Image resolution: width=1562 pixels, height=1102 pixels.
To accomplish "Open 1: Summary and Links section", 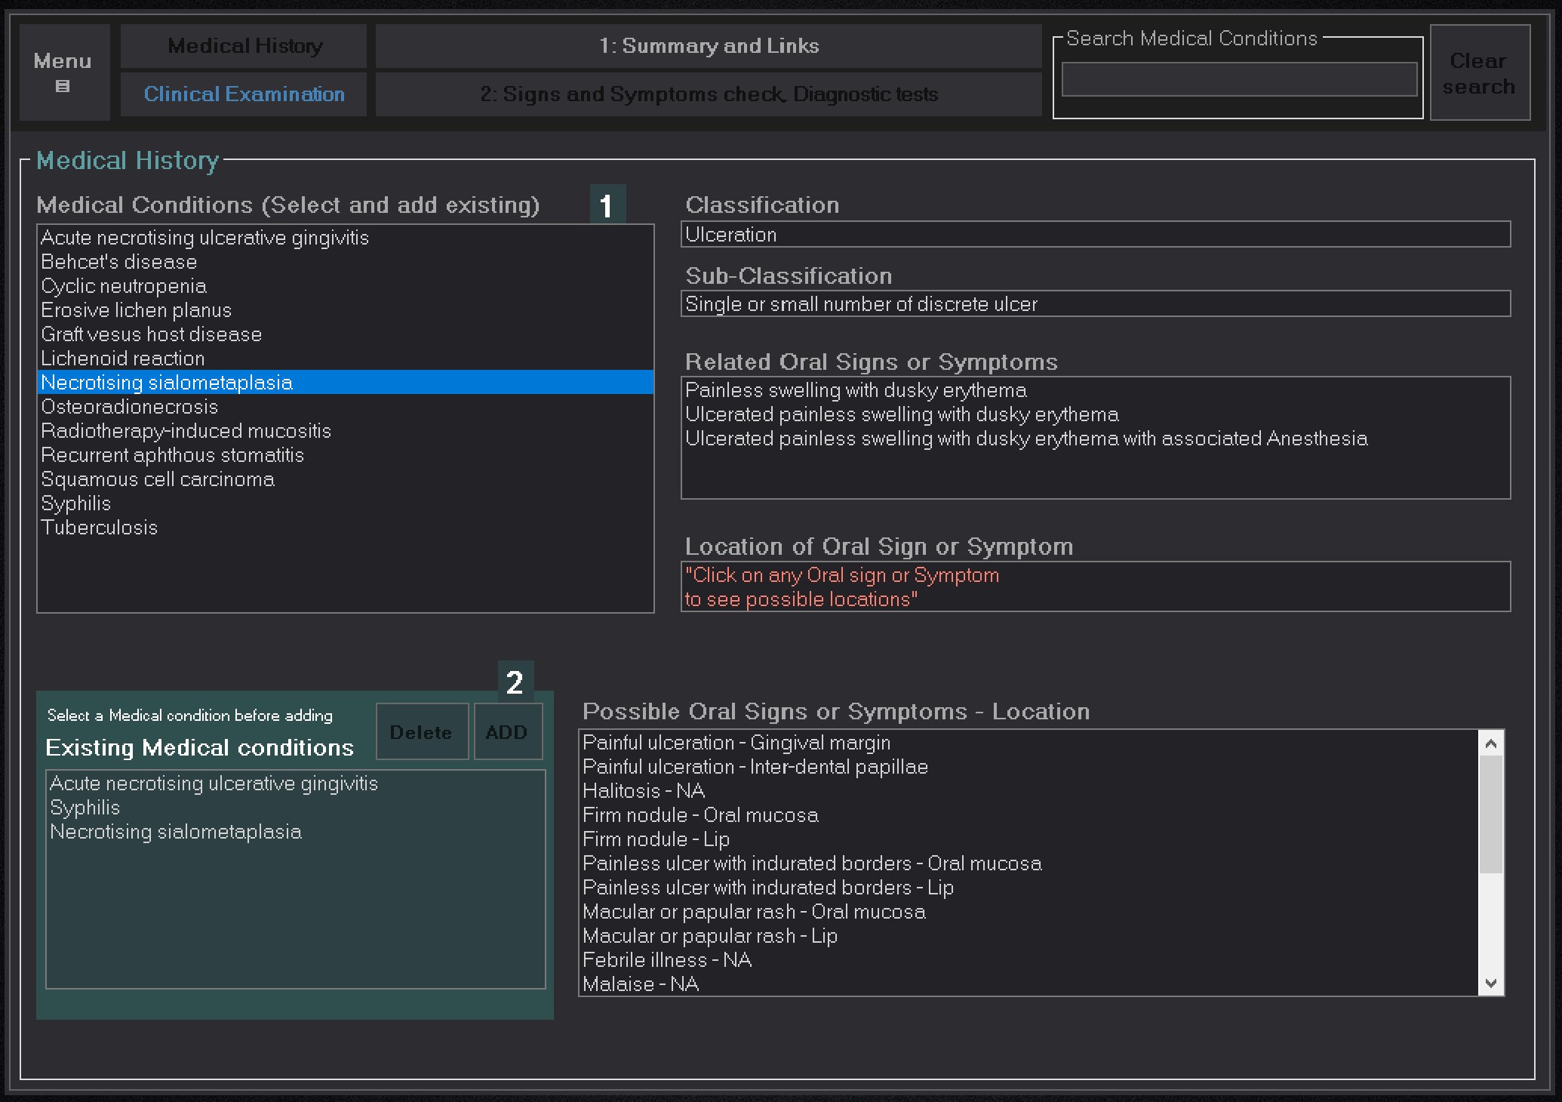I will point(709,46).
